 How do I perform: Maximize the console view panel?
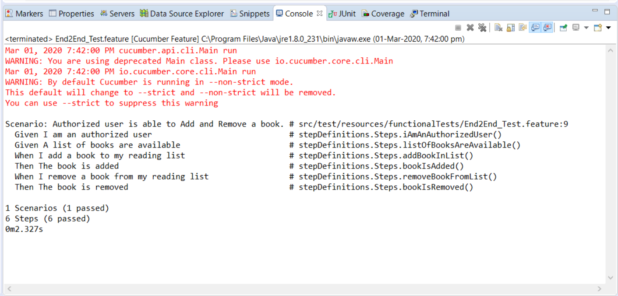pos(607,11)
